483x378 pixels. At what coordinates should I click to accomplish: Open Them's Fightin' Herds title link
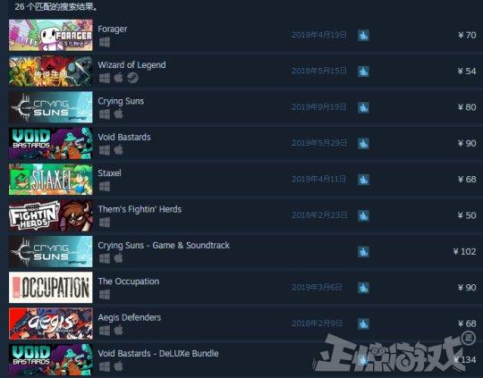(140, 209)
